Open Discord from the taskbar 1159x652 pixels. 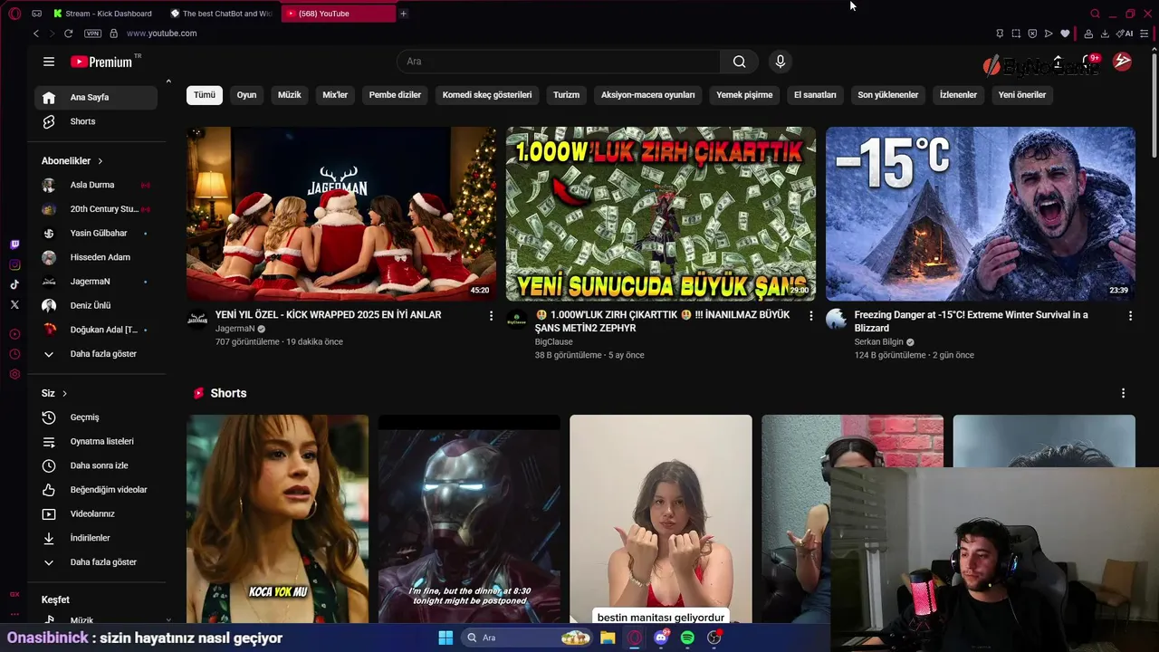click(x=662, y=638)
